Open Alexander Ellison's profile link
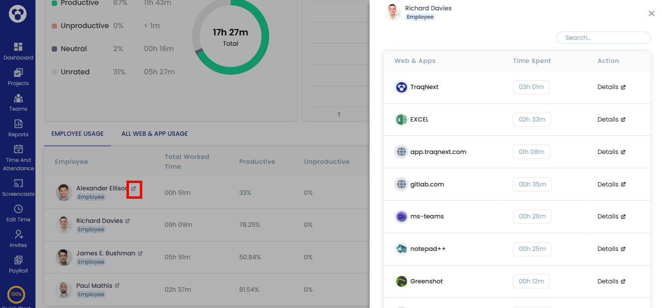Screen dimensions: 662x308 pos(133,188)
